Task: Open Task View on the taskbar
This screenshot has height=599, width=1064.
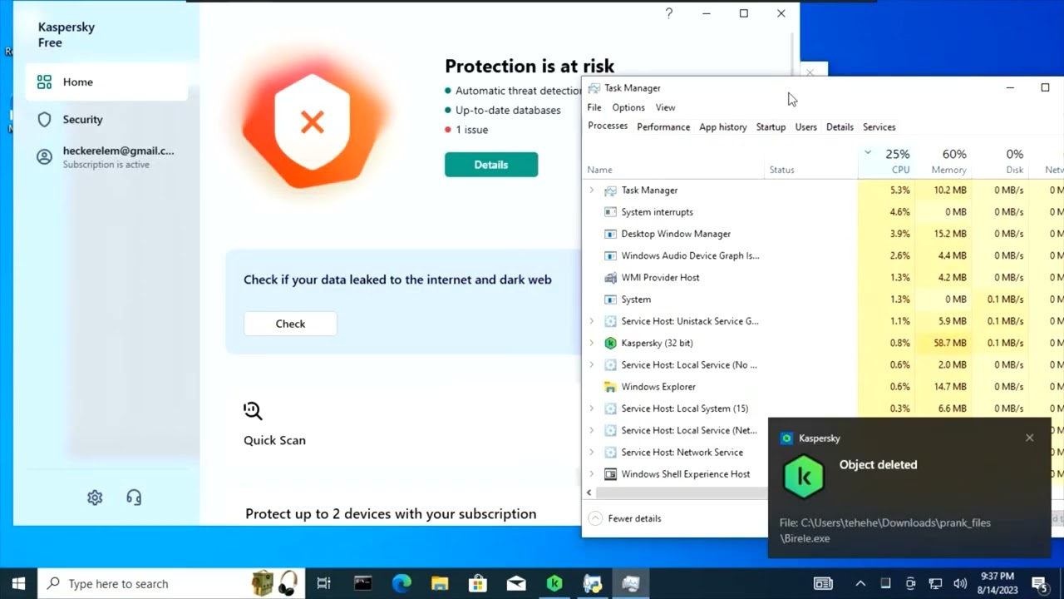Action: (323, 583)
